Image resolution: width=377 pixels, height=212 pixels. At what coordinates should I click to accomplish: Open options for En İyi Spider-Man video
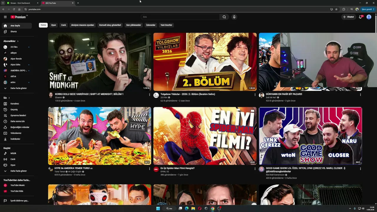[x=255, y=169]
